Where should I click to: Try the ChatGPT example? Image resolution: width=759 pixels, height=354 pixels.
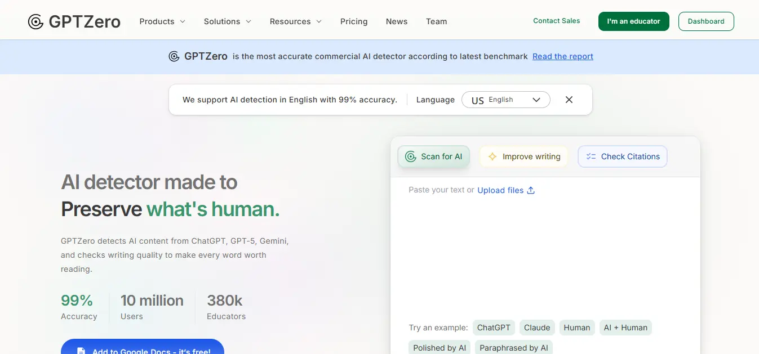coord(494,328)
